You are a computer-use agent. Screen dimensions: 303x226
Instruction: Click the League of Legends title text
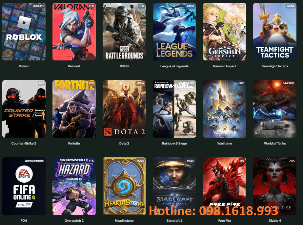[x=174, y=66]
